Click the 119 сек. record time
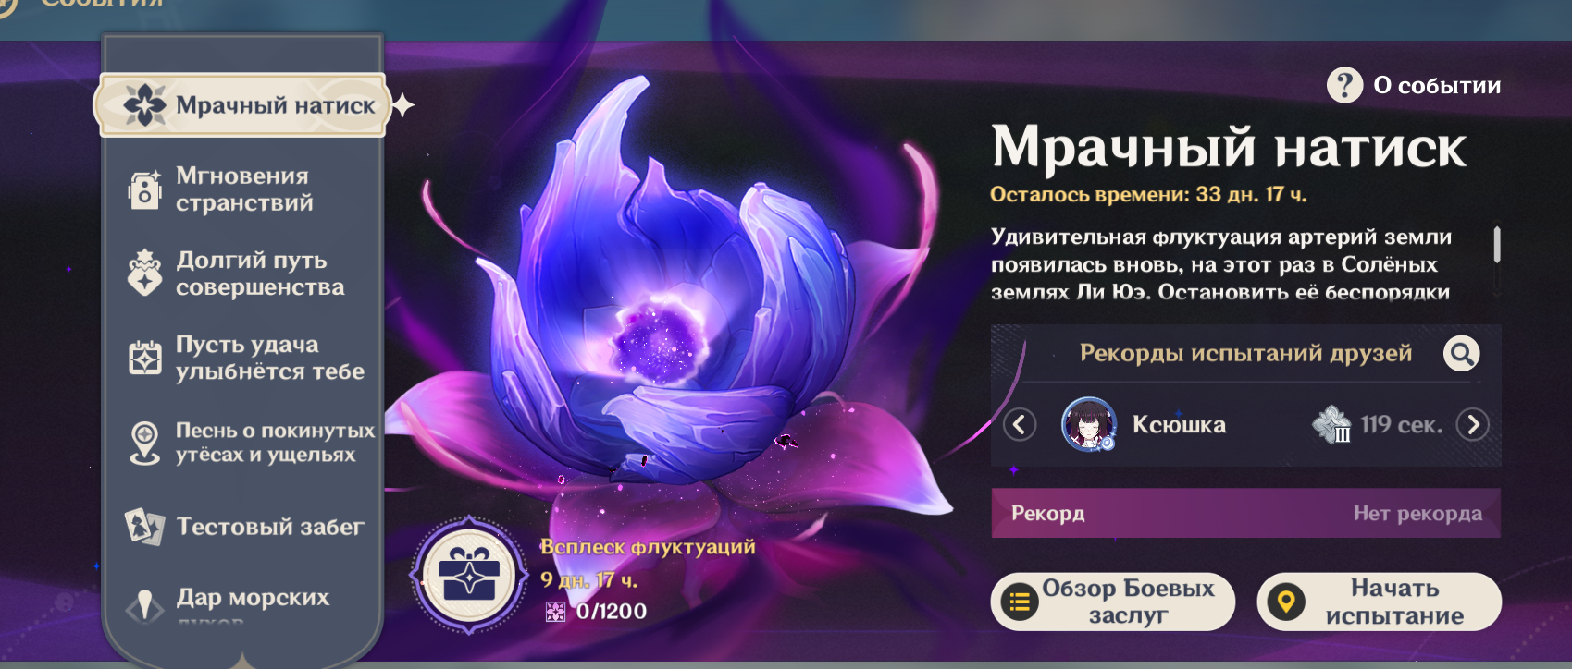Image resolution: width=1572 pixels, height=669 pixels. (x=1402, y=425)
